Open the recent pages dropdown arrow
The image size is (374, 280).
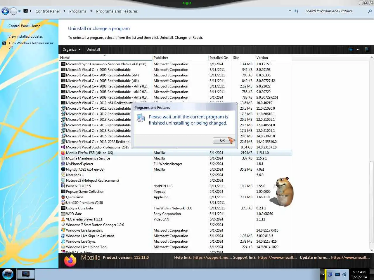19,11
